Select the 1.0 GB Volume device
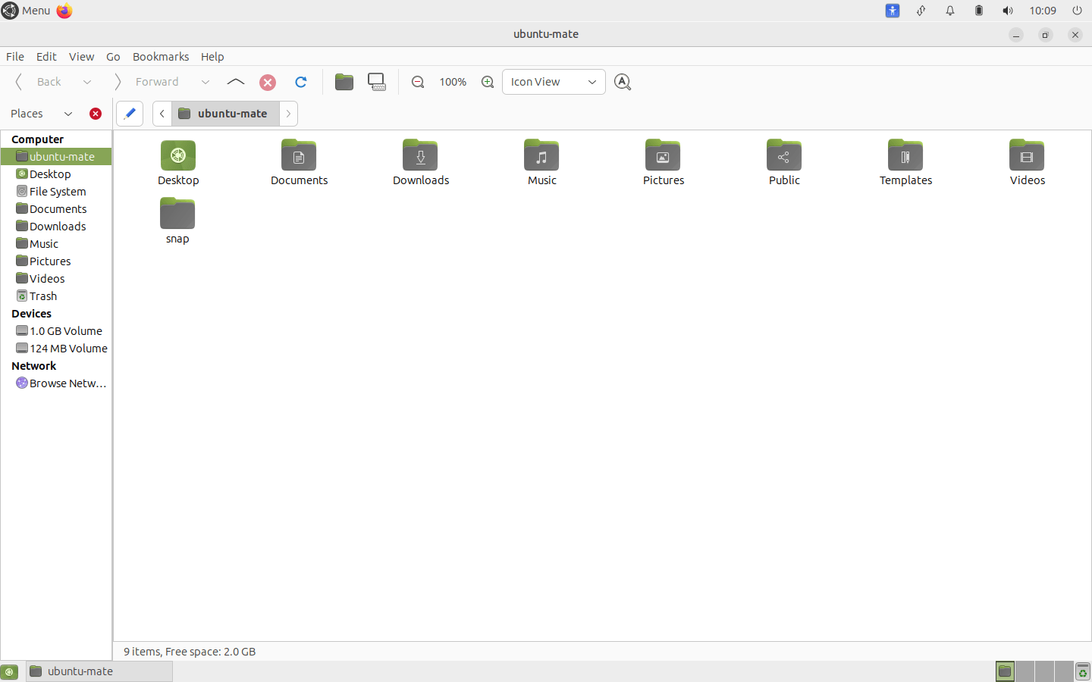This screenshot has height=682, width=1092. (65, 330)
